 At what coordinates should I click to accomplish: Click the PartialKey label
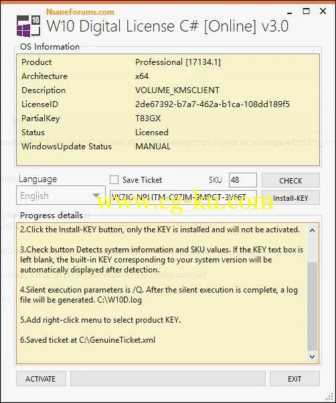(41, 118)
